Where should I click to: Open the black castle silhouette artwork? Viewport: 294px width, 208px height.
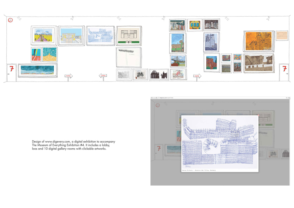(159, 74)
